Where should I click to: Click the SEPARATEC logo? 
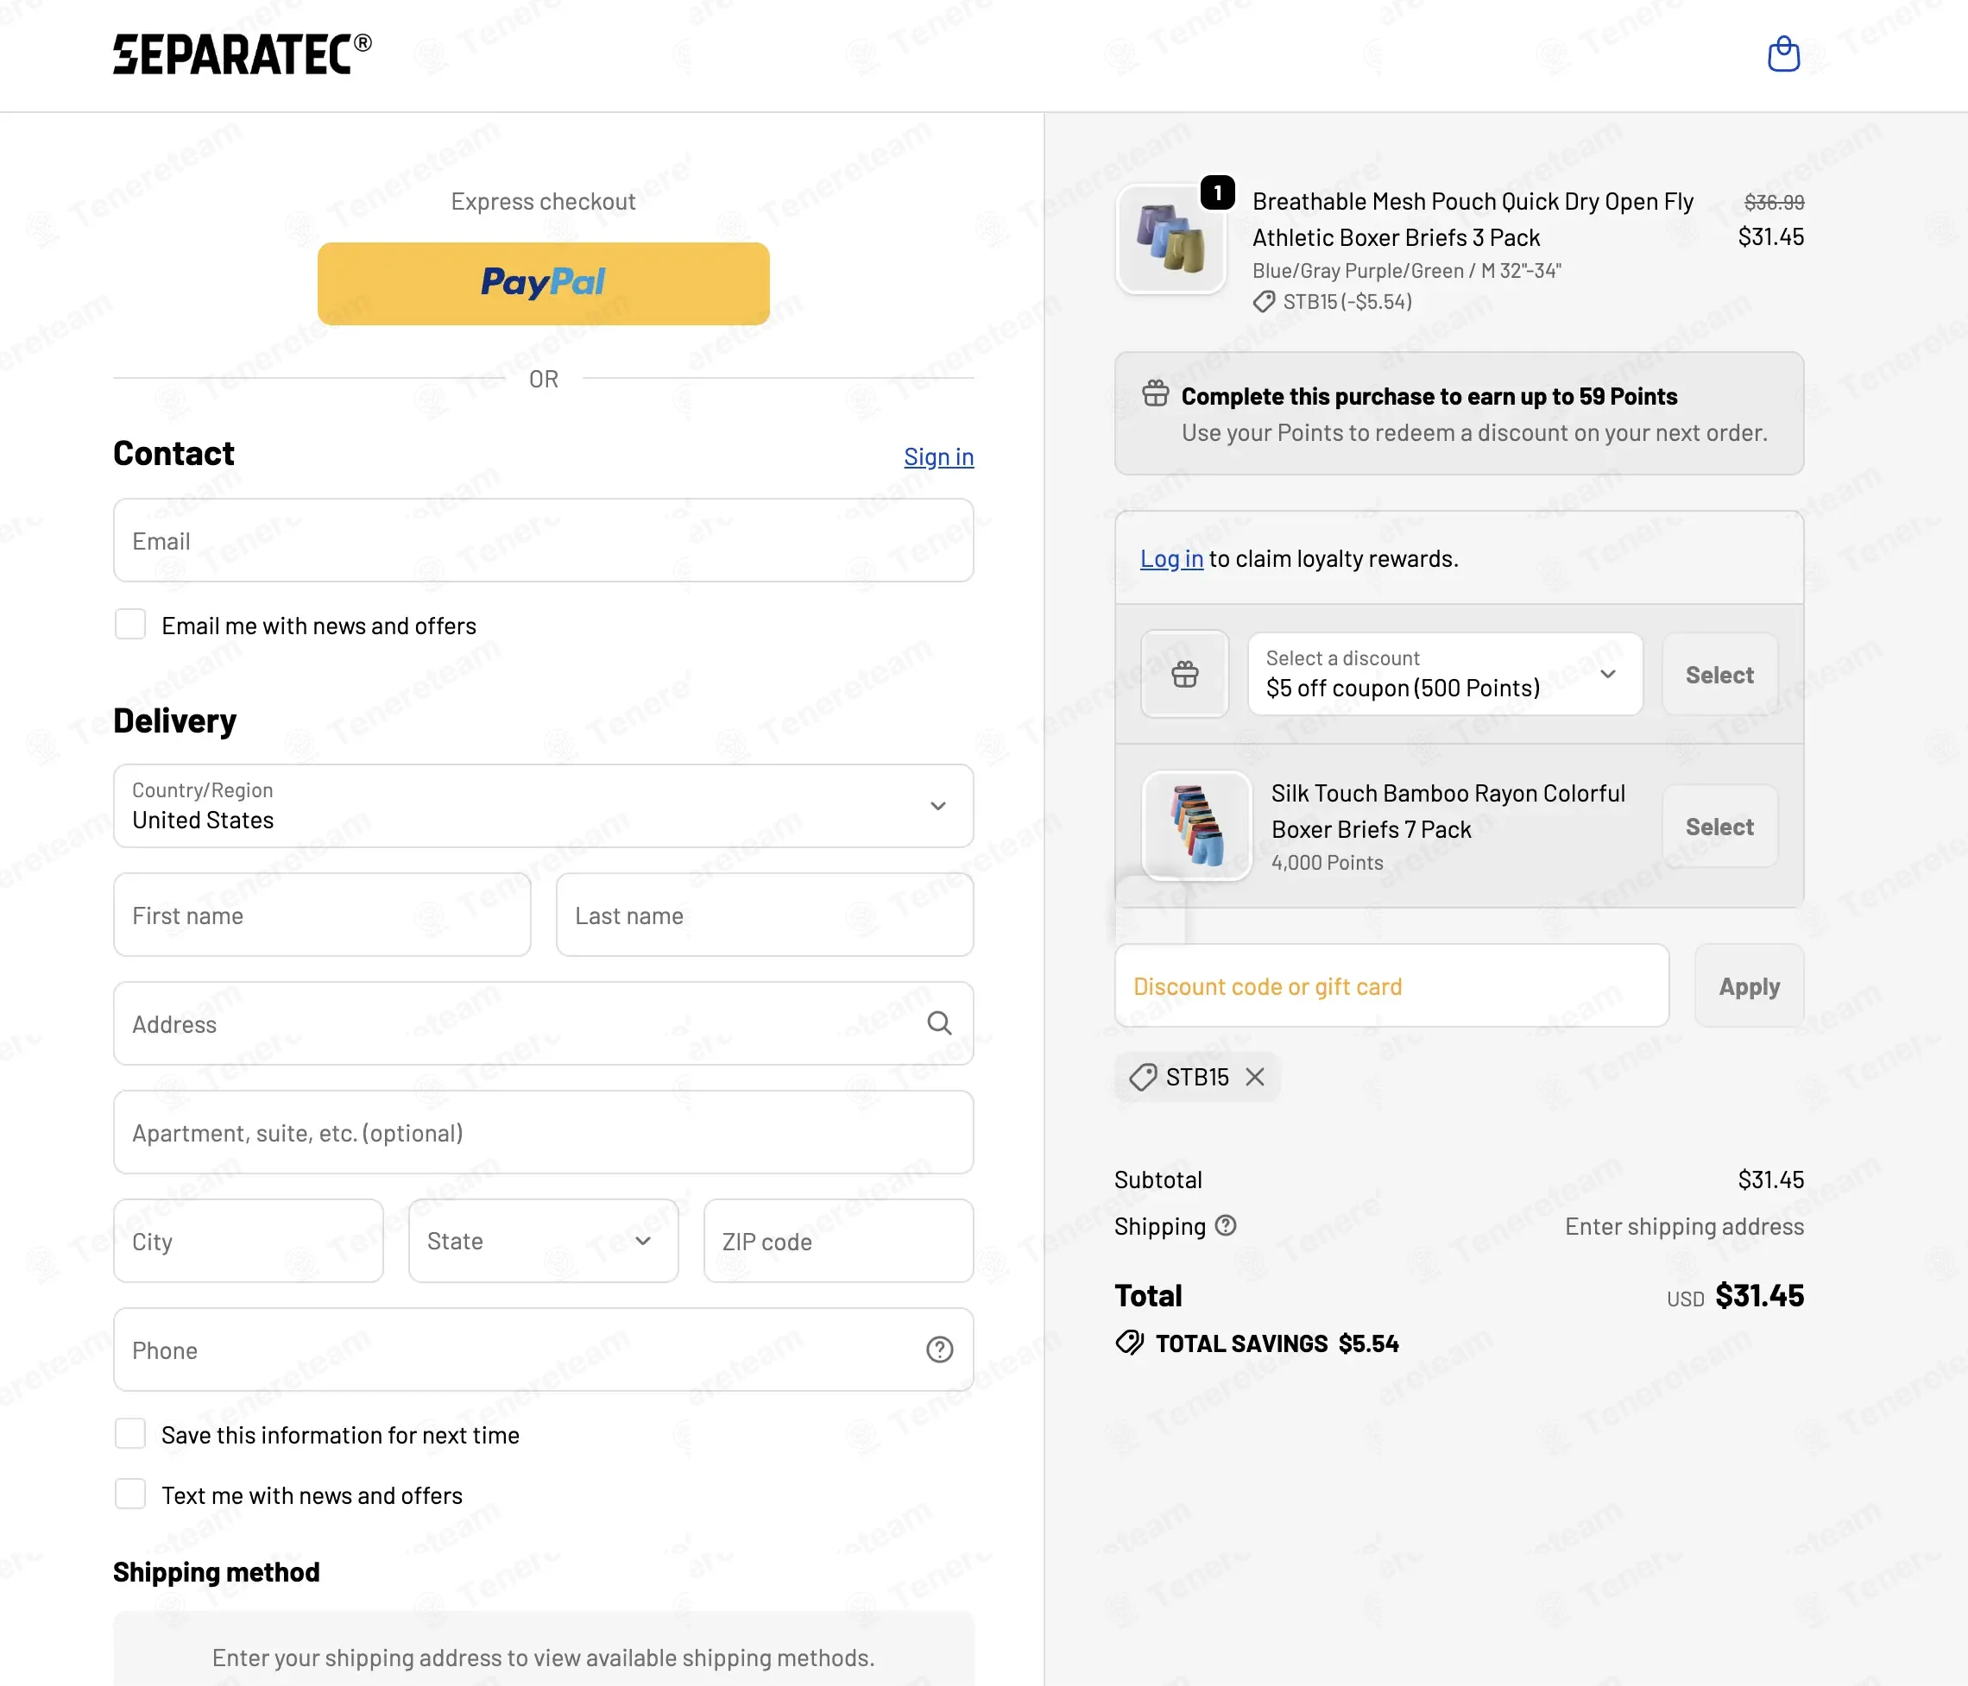coord(243,54)
